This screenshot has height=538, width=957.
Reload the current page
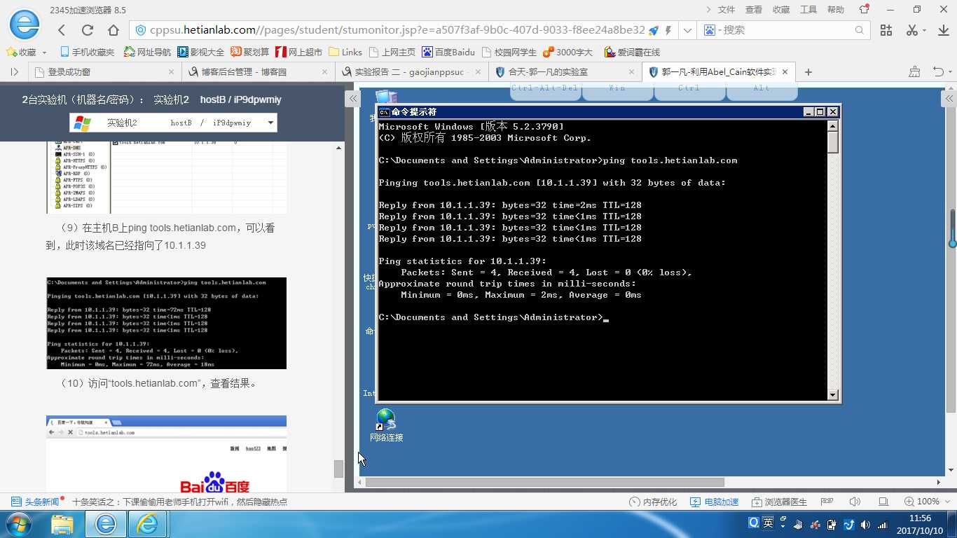88,30
